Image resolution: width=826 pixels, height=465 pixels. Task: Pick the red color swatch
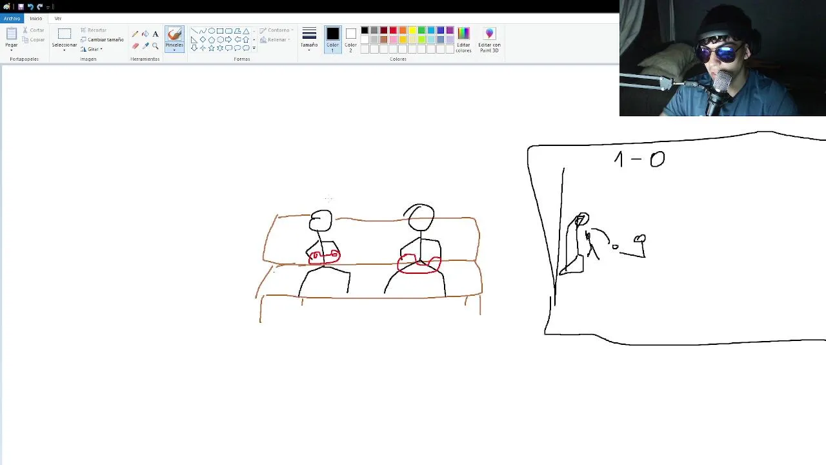(x=393, y=30)
